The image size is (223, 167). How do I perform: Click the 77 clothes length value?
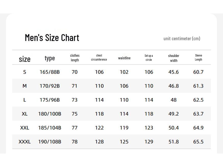[x=75, y=128]
